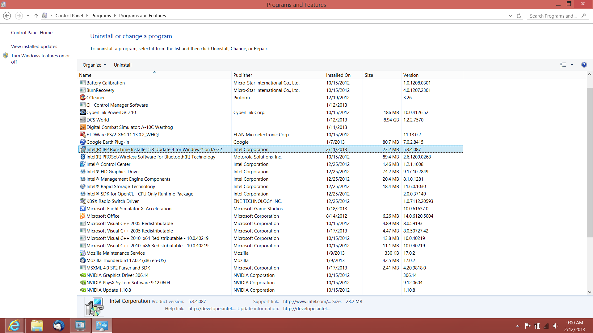
Task: Expand the view options dropdown arrow
Action: (572, 65)
